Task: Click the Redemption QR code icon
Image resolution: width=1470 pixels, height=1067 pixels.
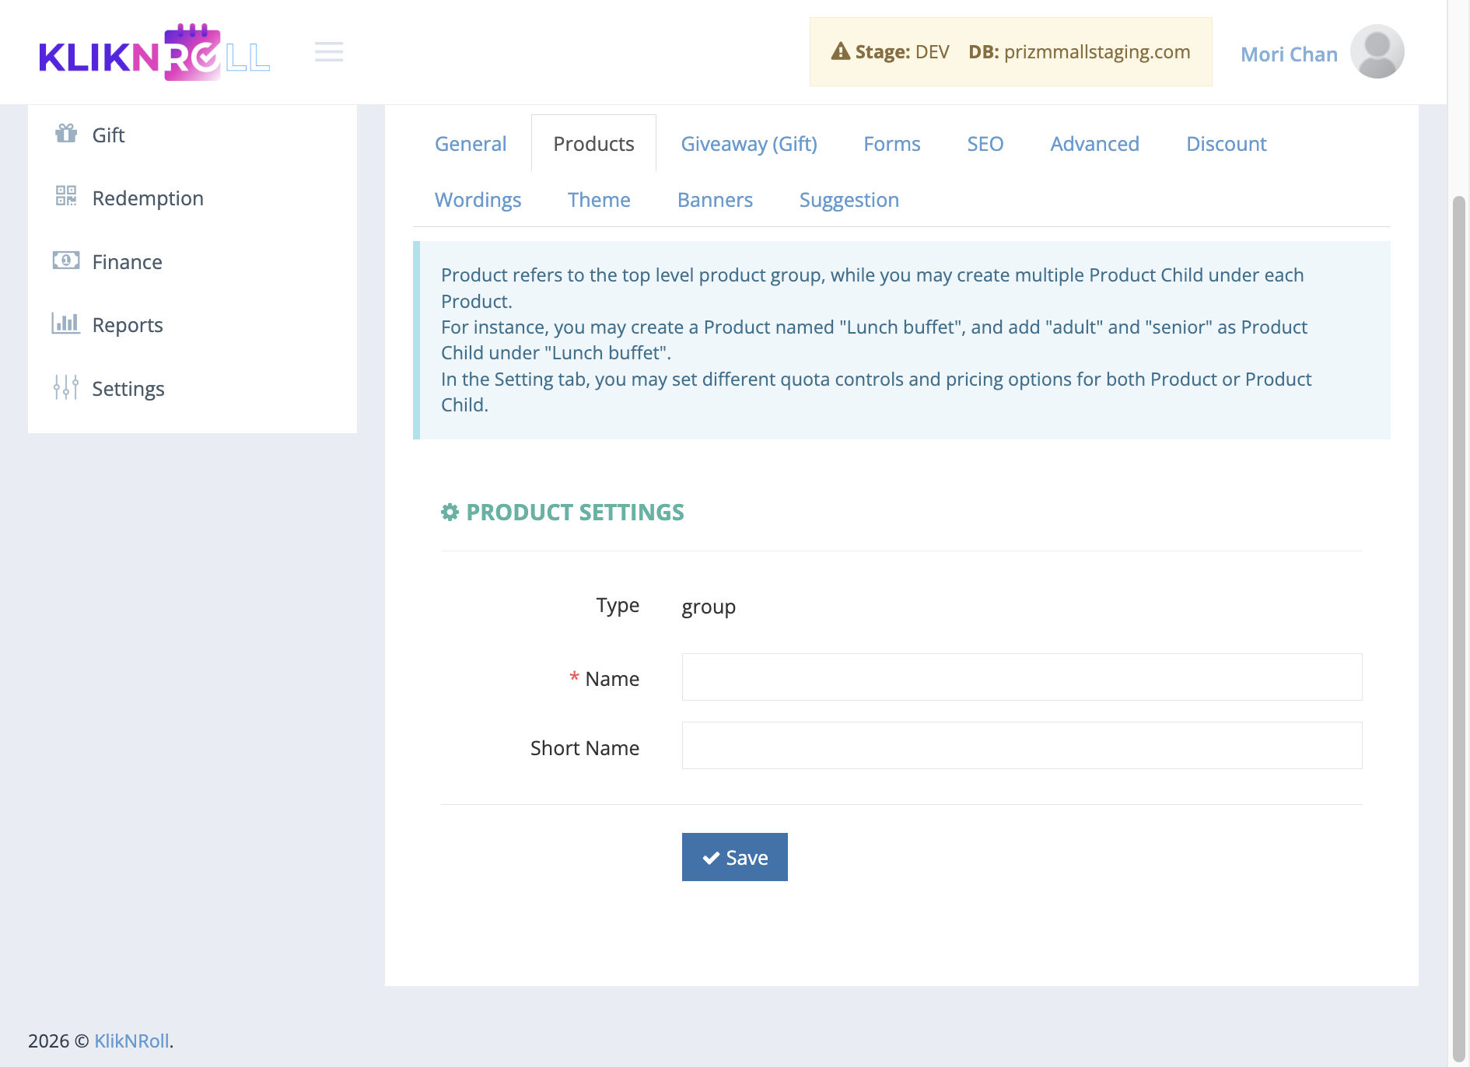Action: (66, 196)
